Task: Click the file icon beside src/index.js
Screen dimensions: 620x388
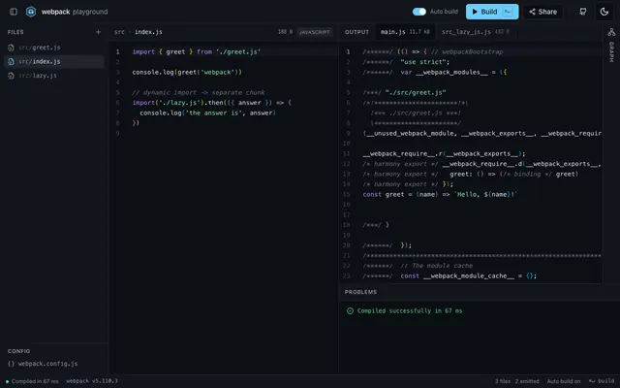Action: (11, 61)
